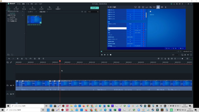Start voiceover with the microphone icon
Image resolution: width=199 pixels, height=112 pixels.
click(165, 59)
